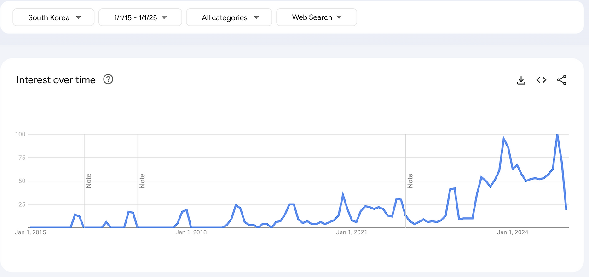This screenshot has height=277, width=589.
Task: Click the dropdown arrow next to South Korea
Action: 78,17
